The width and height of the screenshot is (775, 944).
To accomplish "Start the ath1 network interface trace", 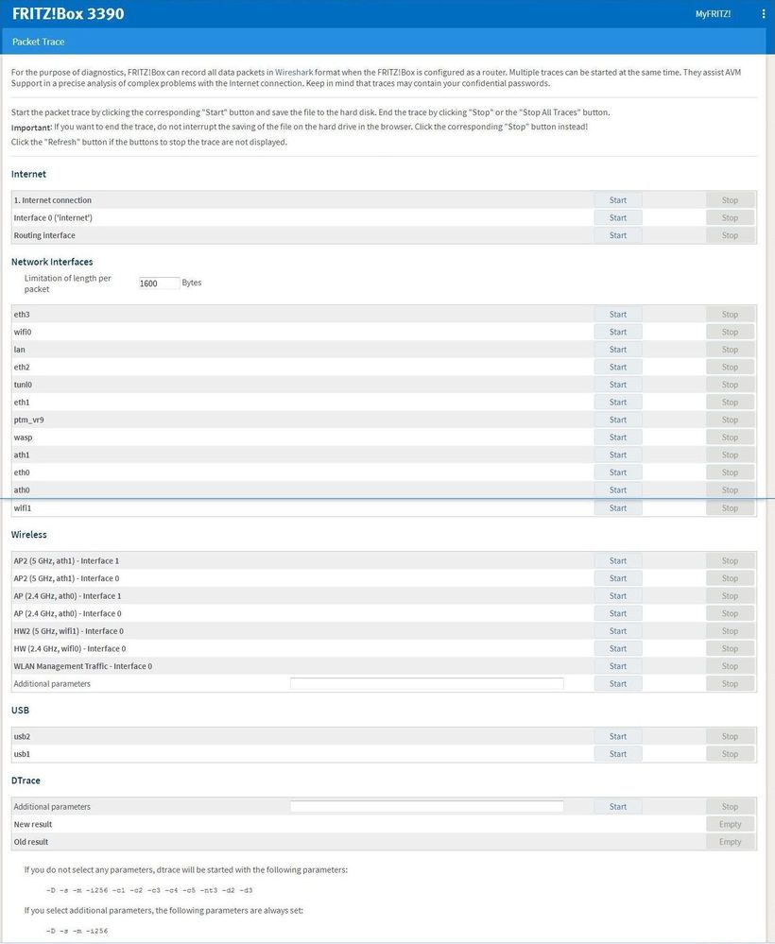I will [x=618, y=455].
